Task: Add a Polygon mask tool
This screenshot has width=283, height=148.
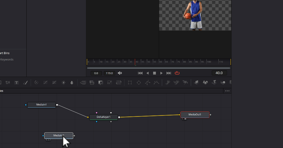Action: click(147, 82)
